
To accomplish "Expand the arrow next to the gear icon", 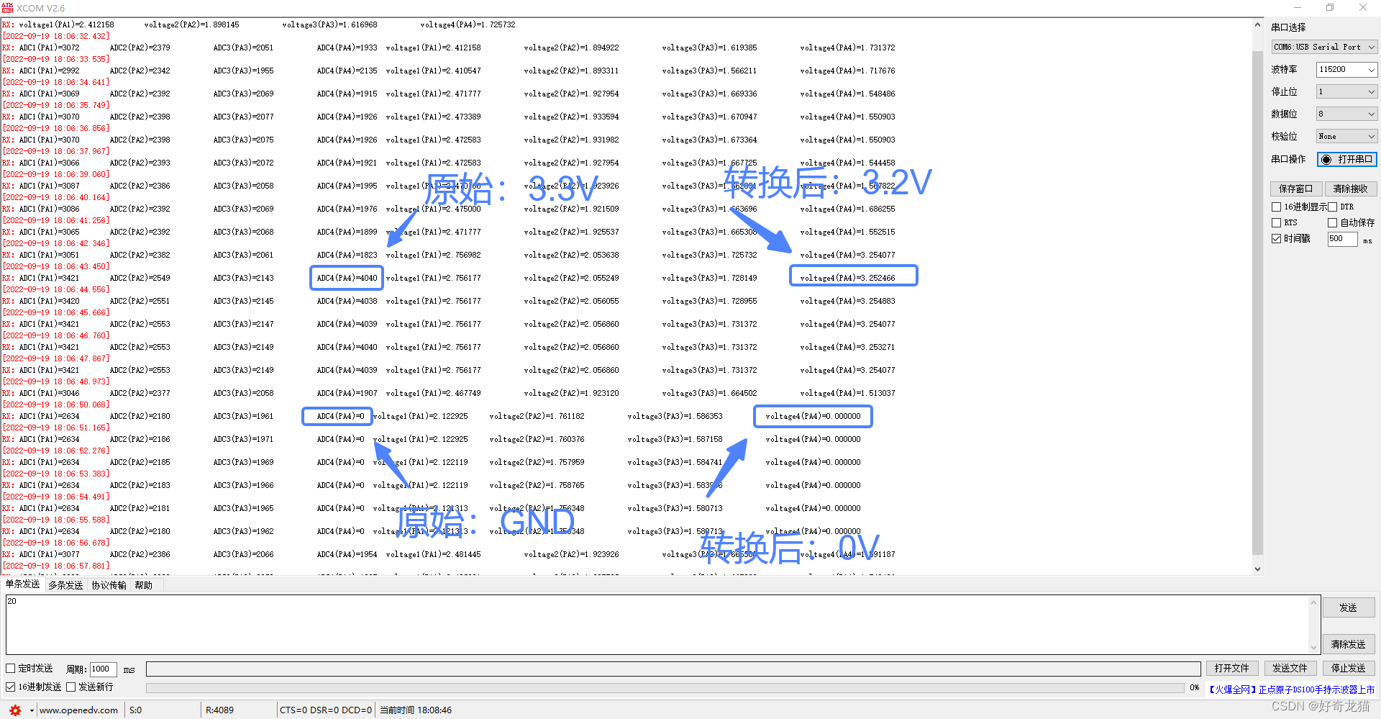I will [32, 710].
